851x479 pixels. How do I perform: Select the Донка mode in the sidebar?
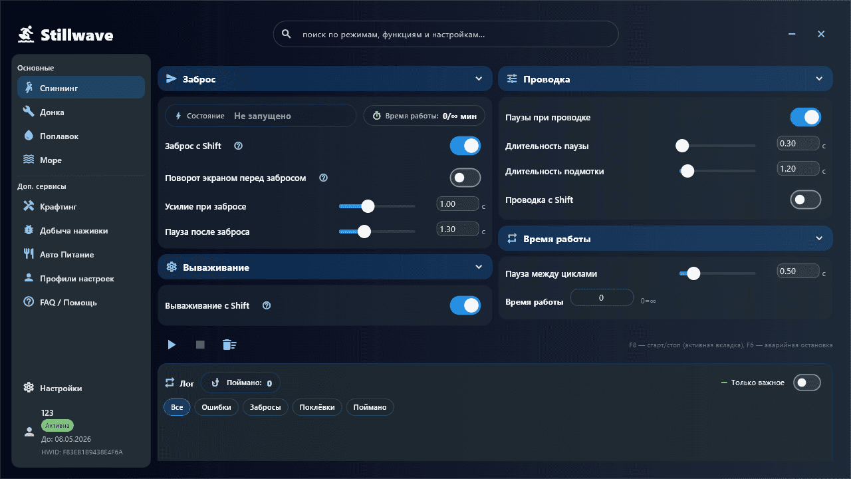[80, 112]
